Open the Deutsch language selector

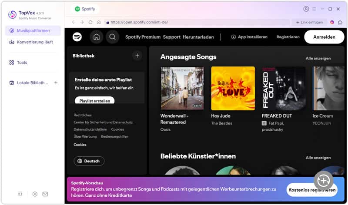[x=89, y=161]
